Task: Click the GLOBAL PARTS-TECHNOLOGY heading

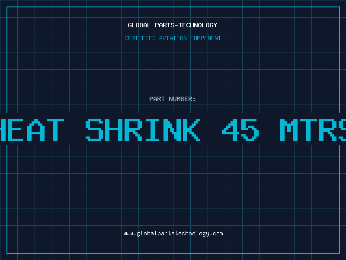Action: click(173, 25)
